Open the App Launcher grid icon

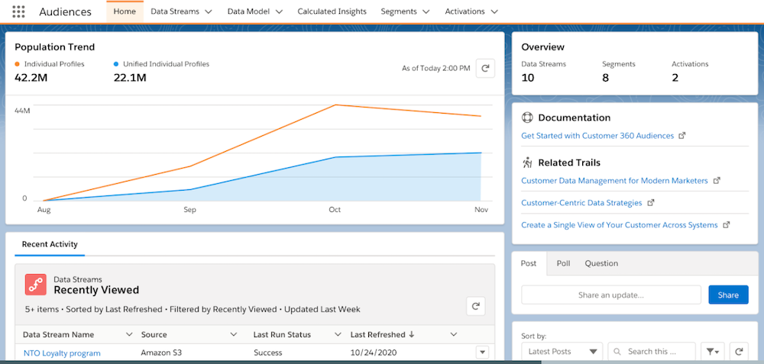pyautogui.click(x=18, y=12)
